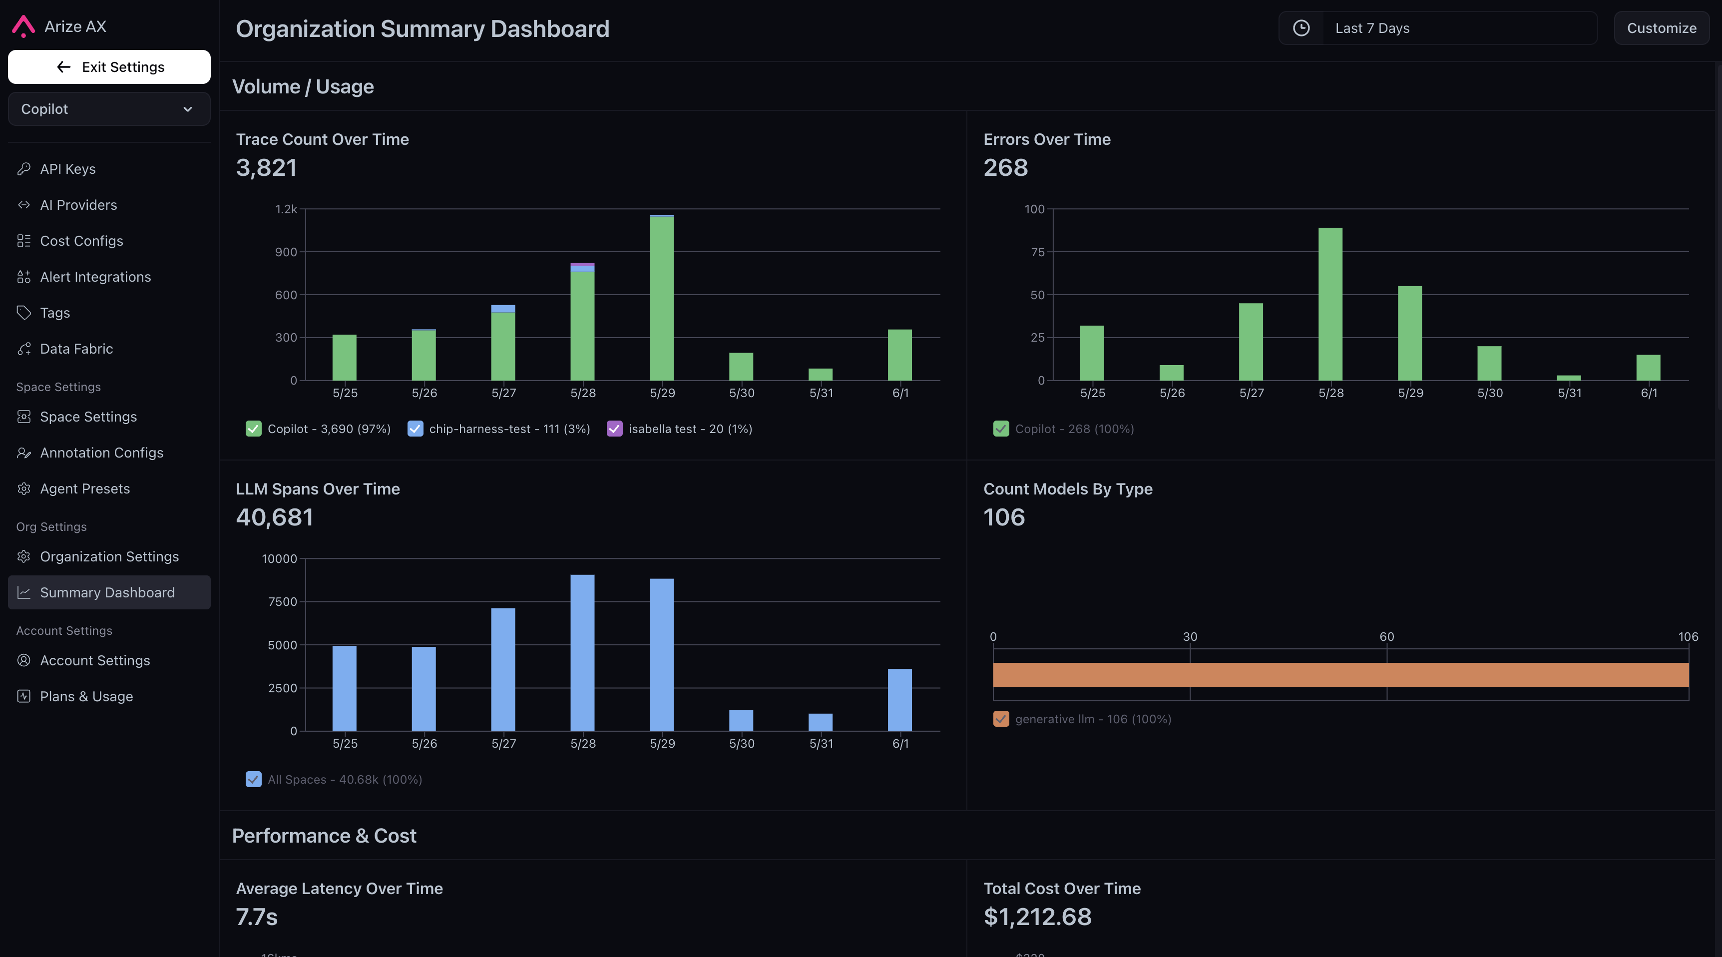The width and height of the screenshot is (1722, 957).
Task: Click the Summary Dashboard chart icon
Action: coord(24,592)
